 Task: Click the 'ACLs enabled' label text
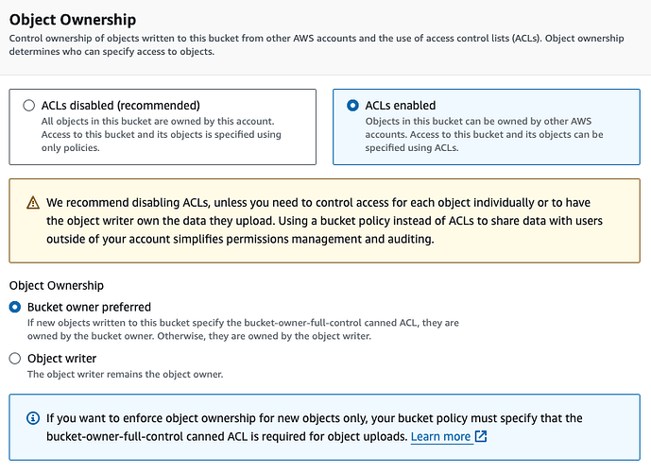pyautogui.click(x=401, y=106)
